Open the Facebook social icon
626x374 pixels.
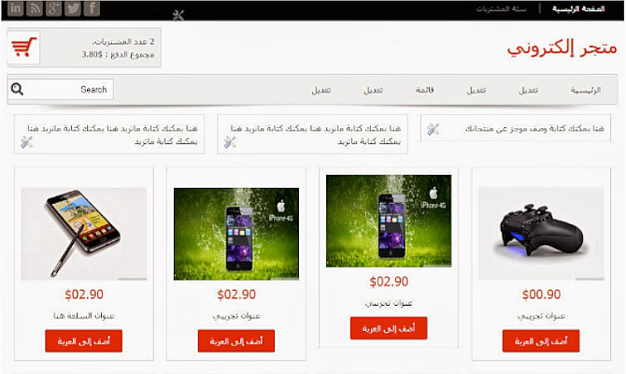[92, 8]
